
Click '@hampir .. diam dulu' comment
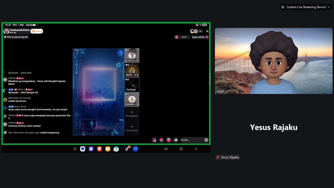point(20,73)
